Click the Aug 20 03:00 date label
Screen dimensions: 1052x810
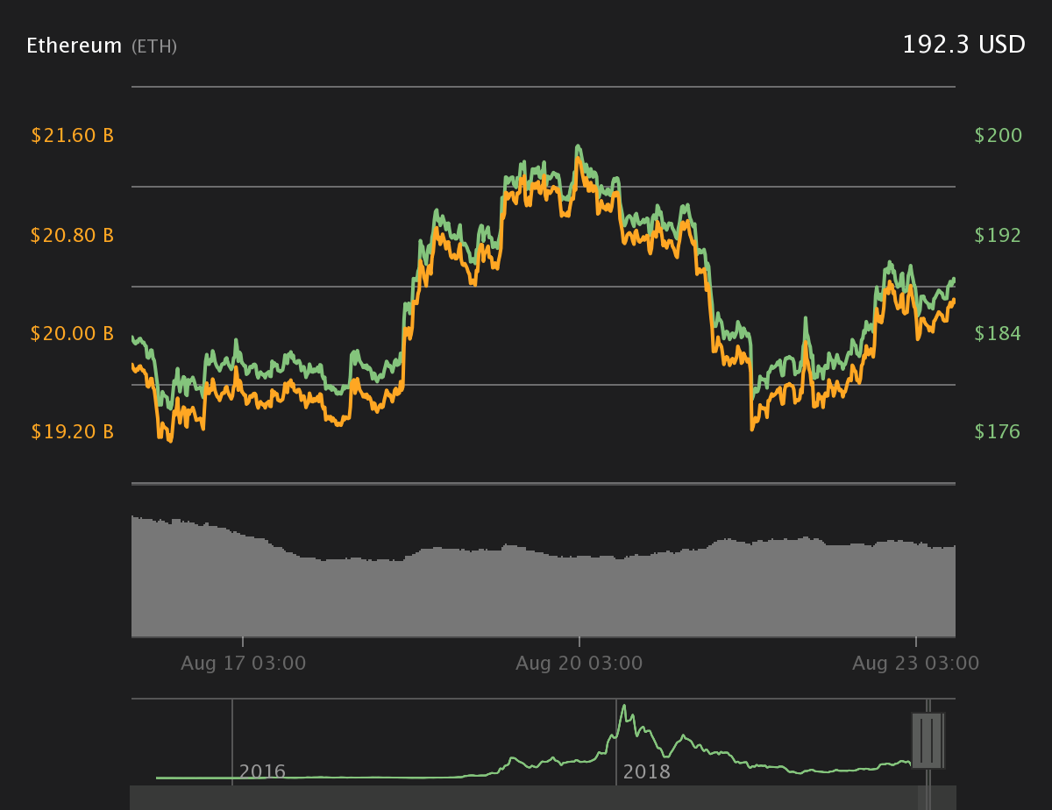pyautogui.click(x=579, y=664)
